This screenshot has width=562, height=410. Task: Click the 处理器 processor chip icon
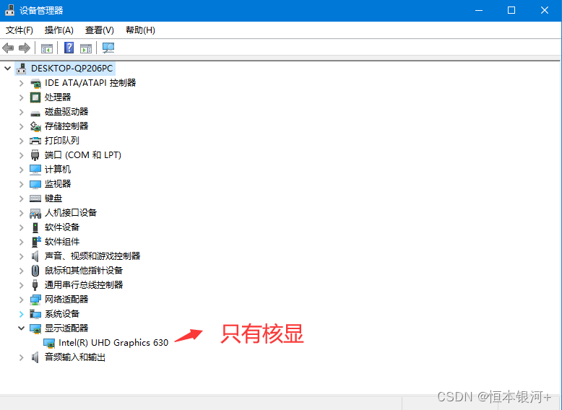click(x=35, y=97)
